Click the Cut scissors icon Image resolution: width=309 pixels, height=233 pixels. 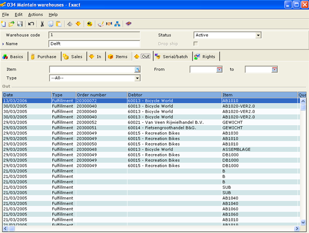42,24
